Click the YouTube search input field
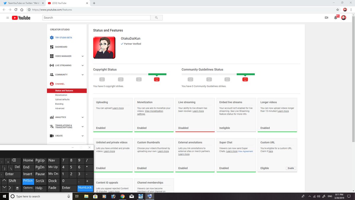 96,18
